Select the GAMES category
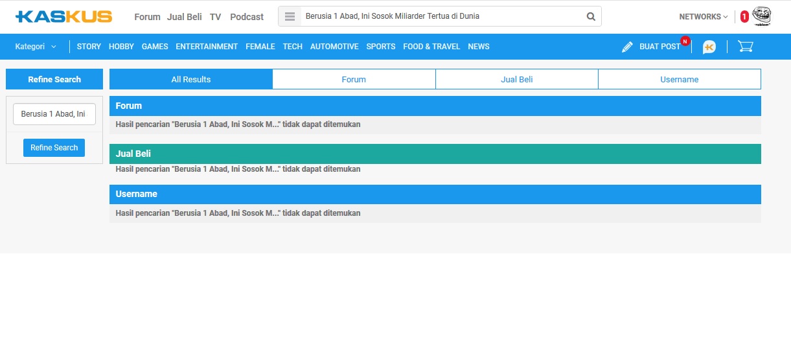This screenshot has height=350, width=791. pos(155,47)
